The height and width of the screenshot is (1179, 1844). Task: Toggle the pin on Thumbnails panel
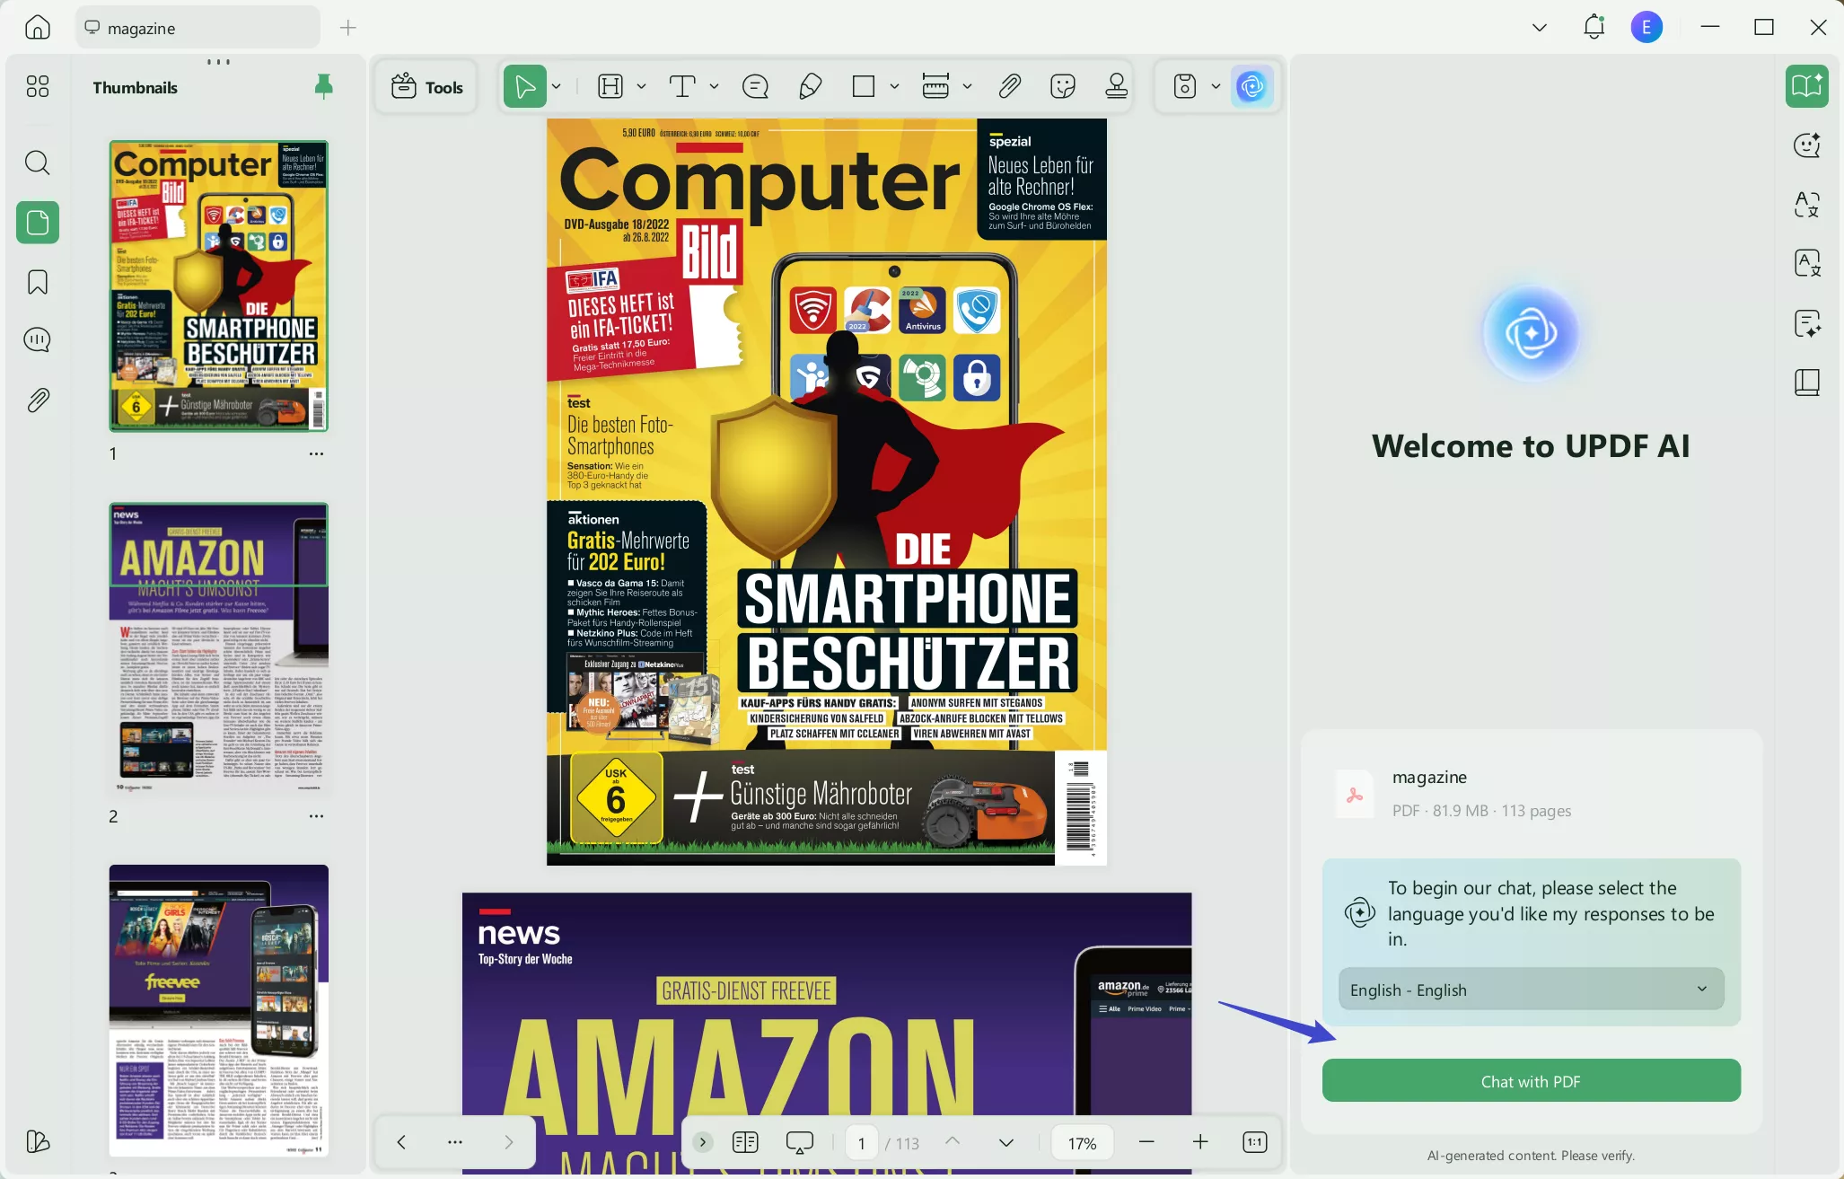(x=324, y=86)
